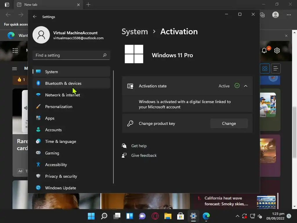This screenshot has width=297, height=223.
Task: Open Chat app on taskbar
Action: [142, 216]
